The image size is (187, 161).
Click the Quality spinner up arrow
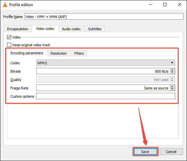[172, 78]
